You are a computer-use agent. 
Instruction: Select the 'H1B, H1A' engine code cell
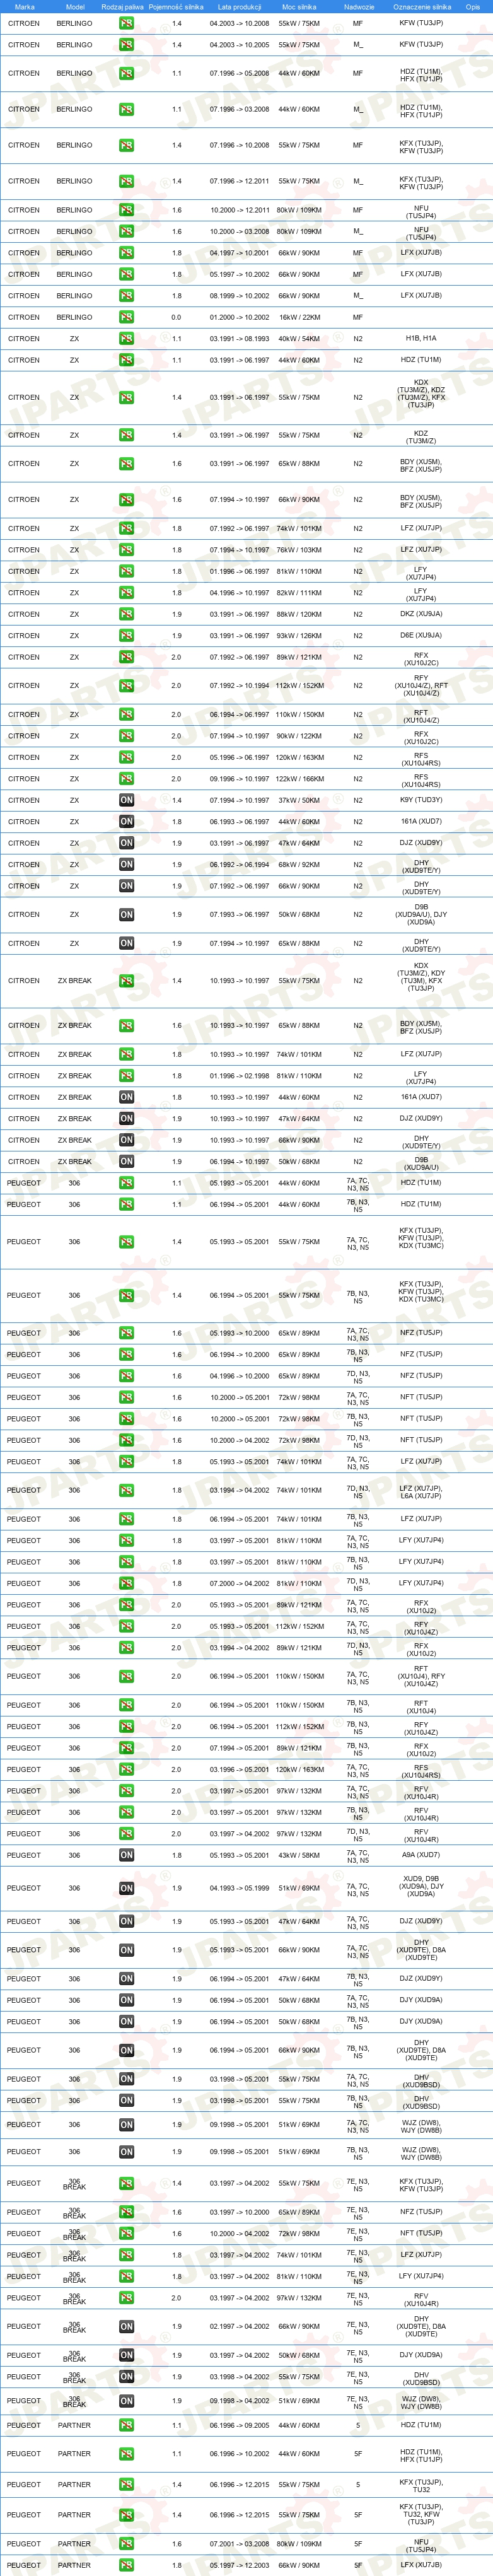coord(421,339)
